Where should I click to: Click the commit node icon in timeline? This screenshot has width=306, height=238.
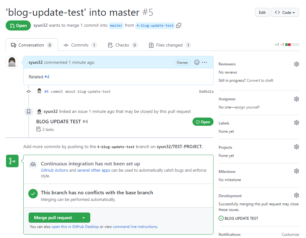pos(29,91)
